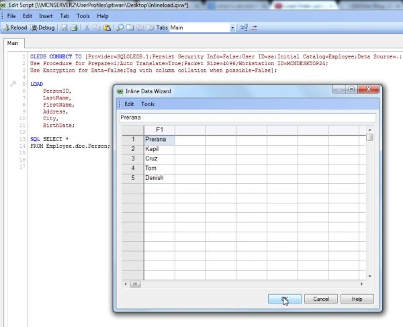Click the Search magnifier icon
This screenshot has width=403, height=327.
120,28
